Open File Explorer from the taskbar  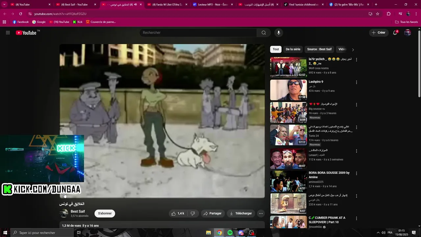tap(208, 233)
